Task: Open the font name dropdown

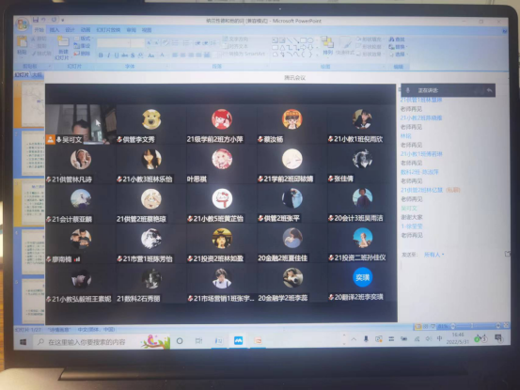Action: pyautogui.click(x=114, y=42)
